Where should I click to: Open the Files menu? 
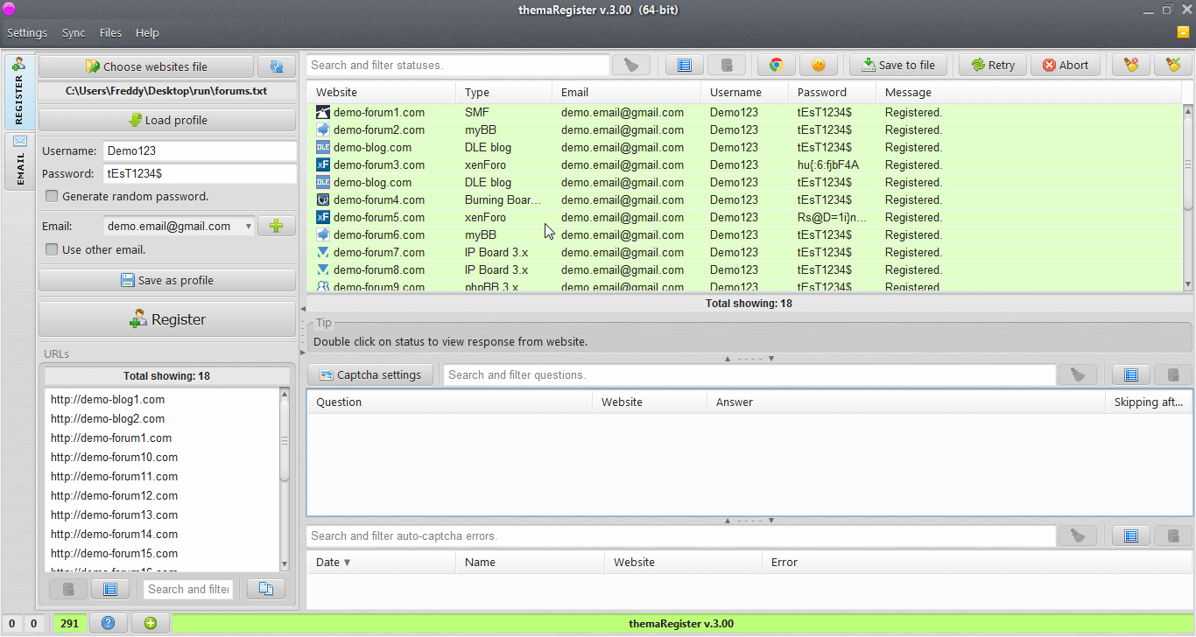tap(110, 32)
